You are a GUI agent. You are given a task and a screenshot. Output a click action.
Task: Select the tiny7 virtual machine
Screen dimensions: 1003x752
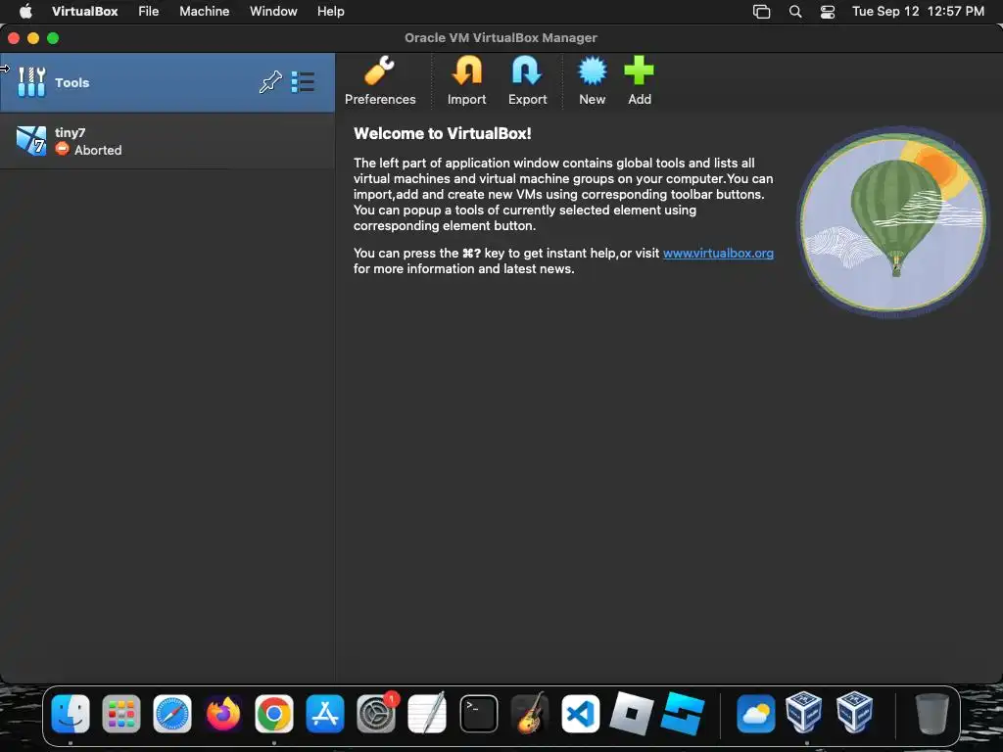click(167, 141)
